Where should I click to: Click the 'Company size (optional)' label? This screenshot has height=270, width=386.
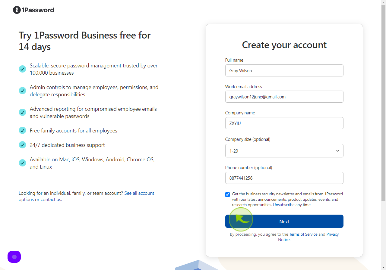tap(248, 139)
